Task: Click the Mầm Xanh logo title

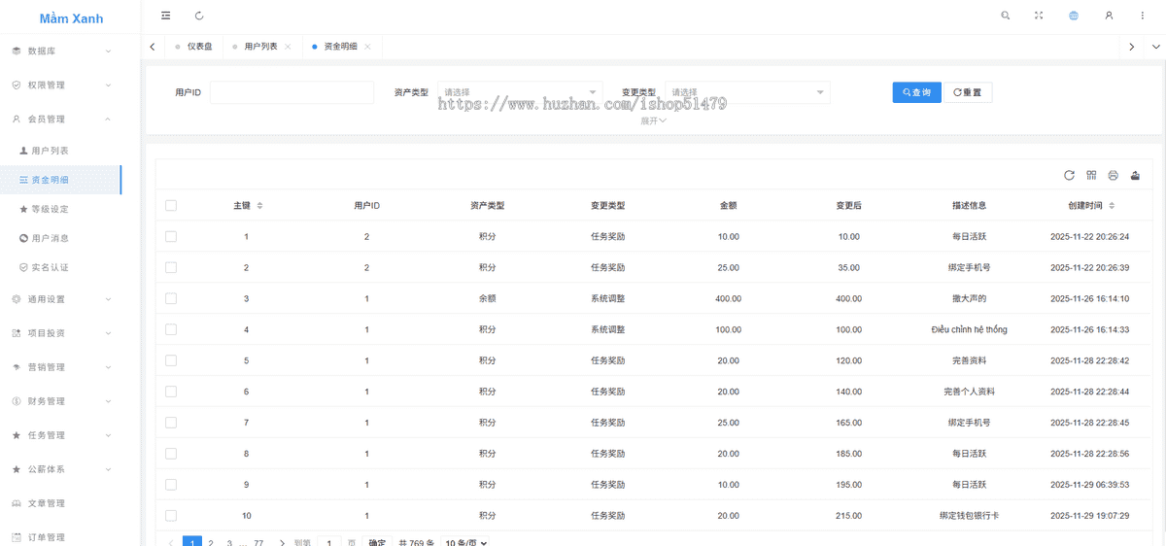Action: [71, 18]
